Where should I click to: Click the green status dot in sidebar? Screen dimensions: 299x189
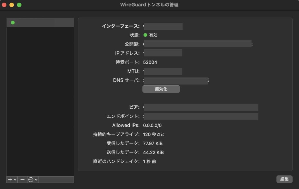tap(13, 23)
